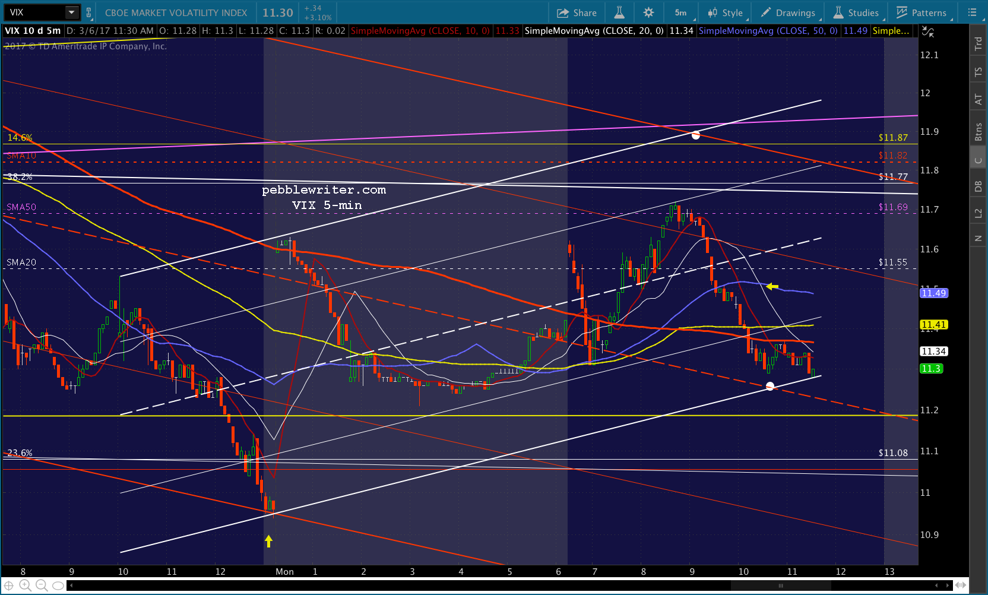
Task: Click the crosshair pan icon at bottom left
Action: click(9, 585)
